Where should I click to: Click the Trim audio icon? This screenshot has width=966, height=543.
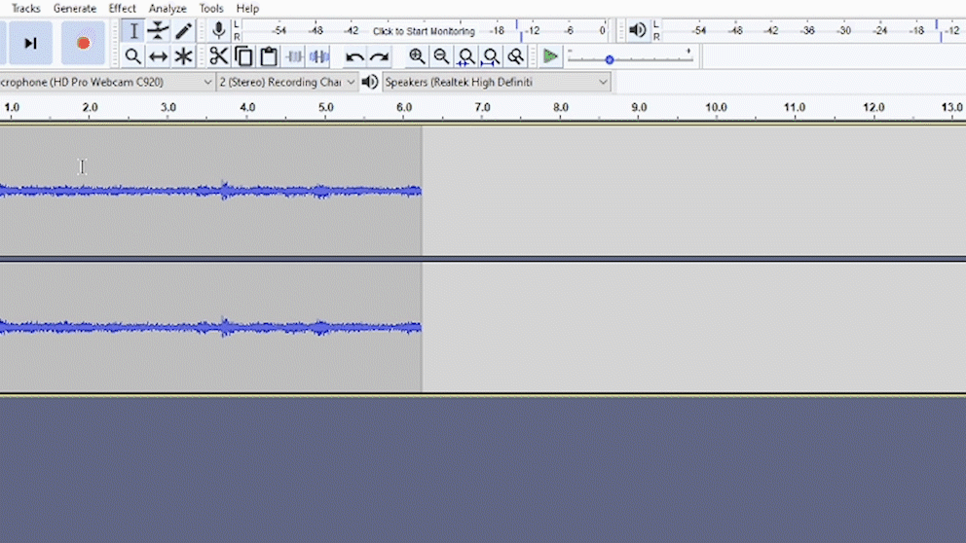coord(294,56)
